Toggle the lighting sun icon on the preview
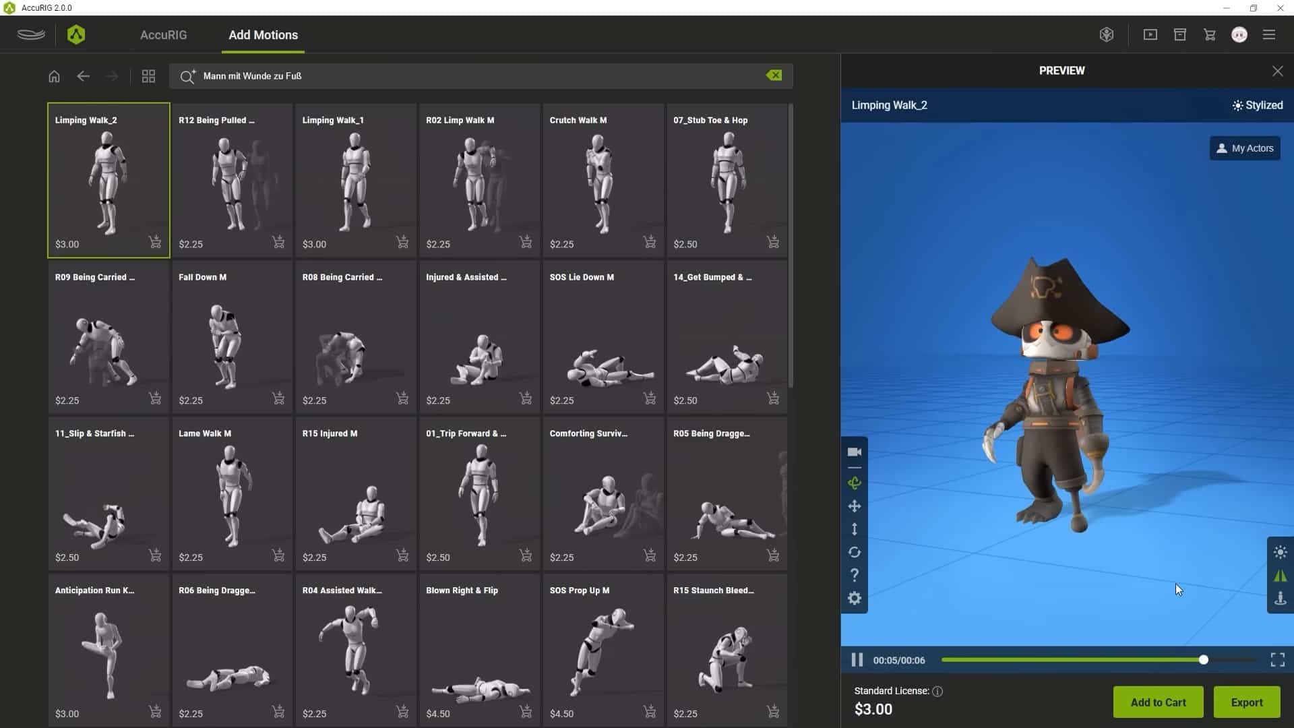This screenshot has width=1294, height=728. [x=1280, y=553]
